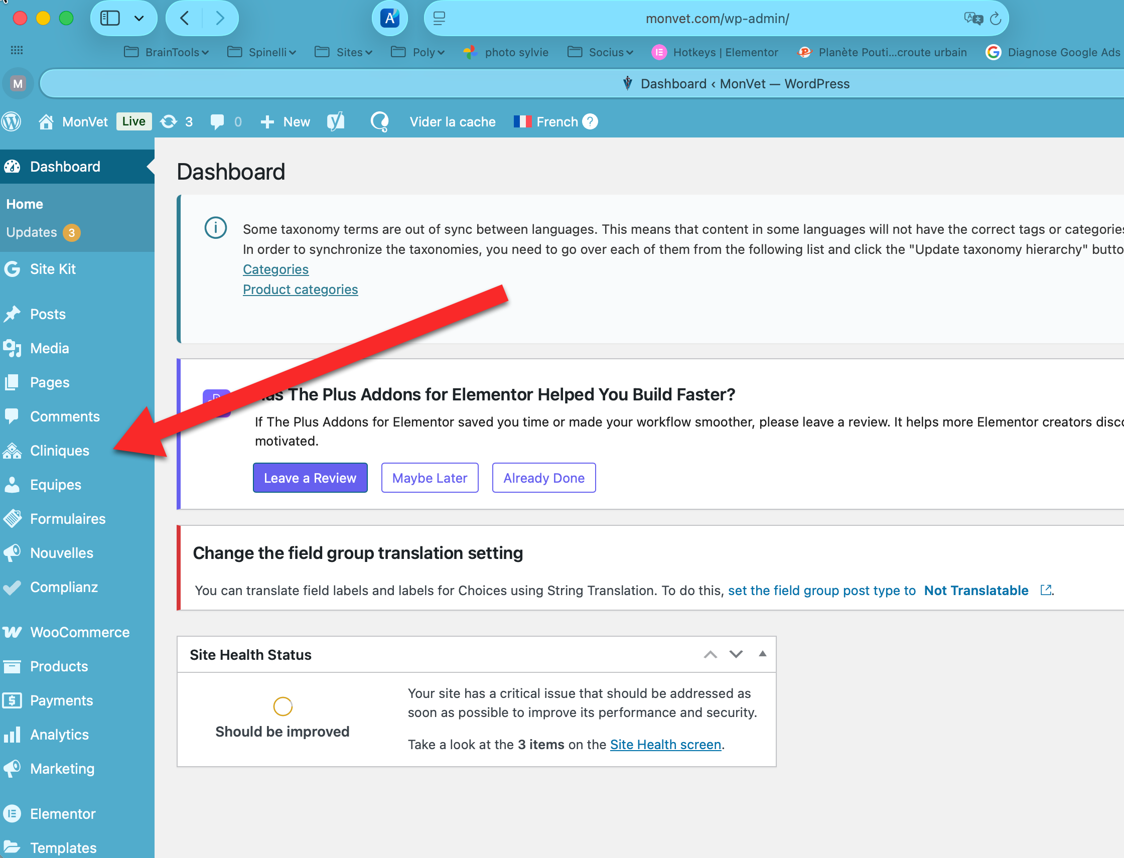Go to Updates submenu under Dashboard
1124x858 pixels.
32,232
